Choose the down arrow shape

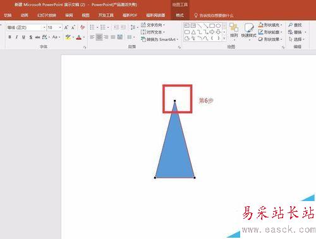click(x=218, y=32)
